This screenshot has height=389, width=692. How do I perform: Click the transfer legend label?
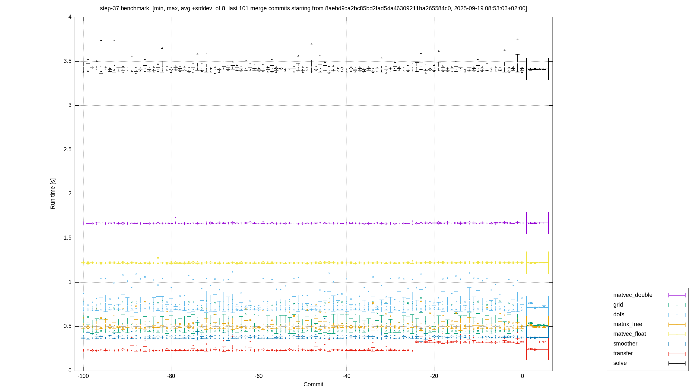pos(623,353)
